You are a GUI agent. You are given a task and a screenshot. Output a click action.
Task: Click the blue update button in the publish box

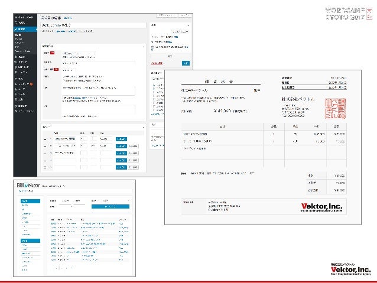coord(186,63)
